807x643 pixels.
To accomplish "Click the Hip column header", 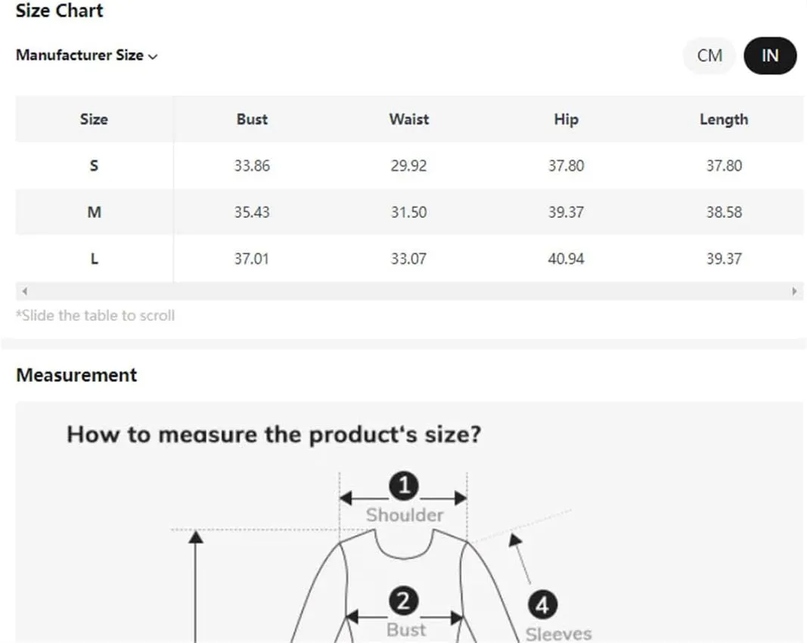I will point(566,120).
